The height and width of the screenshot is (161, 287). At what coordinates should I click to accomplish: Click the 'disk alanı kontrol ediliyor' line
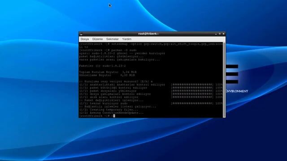pos(151,97)
